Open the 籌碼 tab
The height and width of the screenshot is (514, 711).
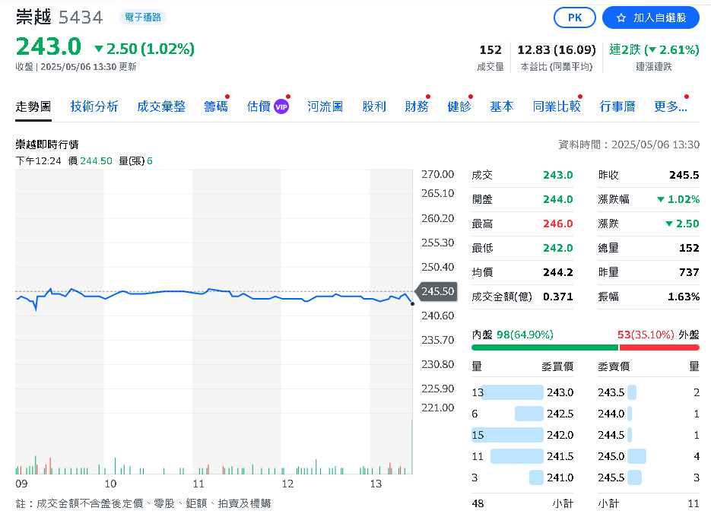[x=216, y=106]
